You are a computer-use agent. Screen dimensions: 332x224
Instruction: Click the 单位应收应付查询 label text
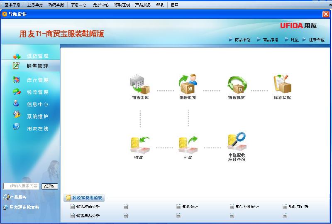coord(237,157)
